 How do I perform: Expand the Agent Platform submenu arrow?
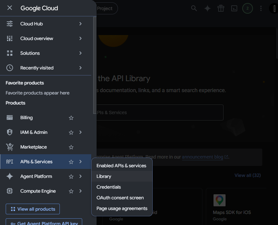tap(81, 176)
